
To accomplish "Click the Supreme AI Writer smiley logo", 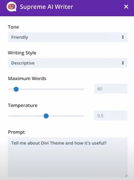I will coord(11,7).
